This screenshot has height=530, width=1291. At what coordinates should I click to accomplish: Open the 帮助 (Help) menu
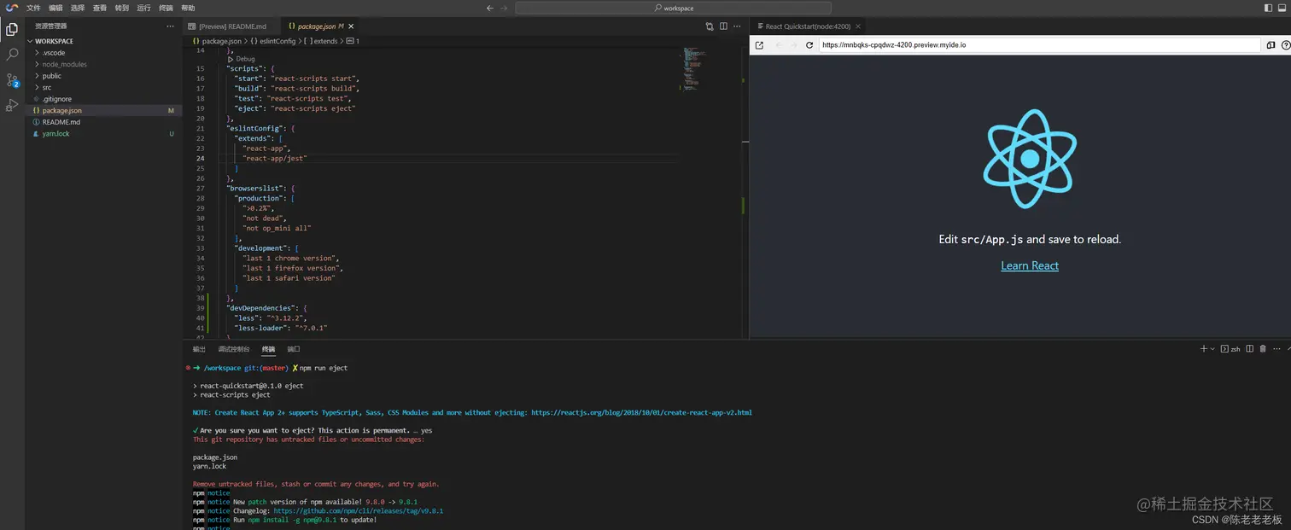pos(188,8)
